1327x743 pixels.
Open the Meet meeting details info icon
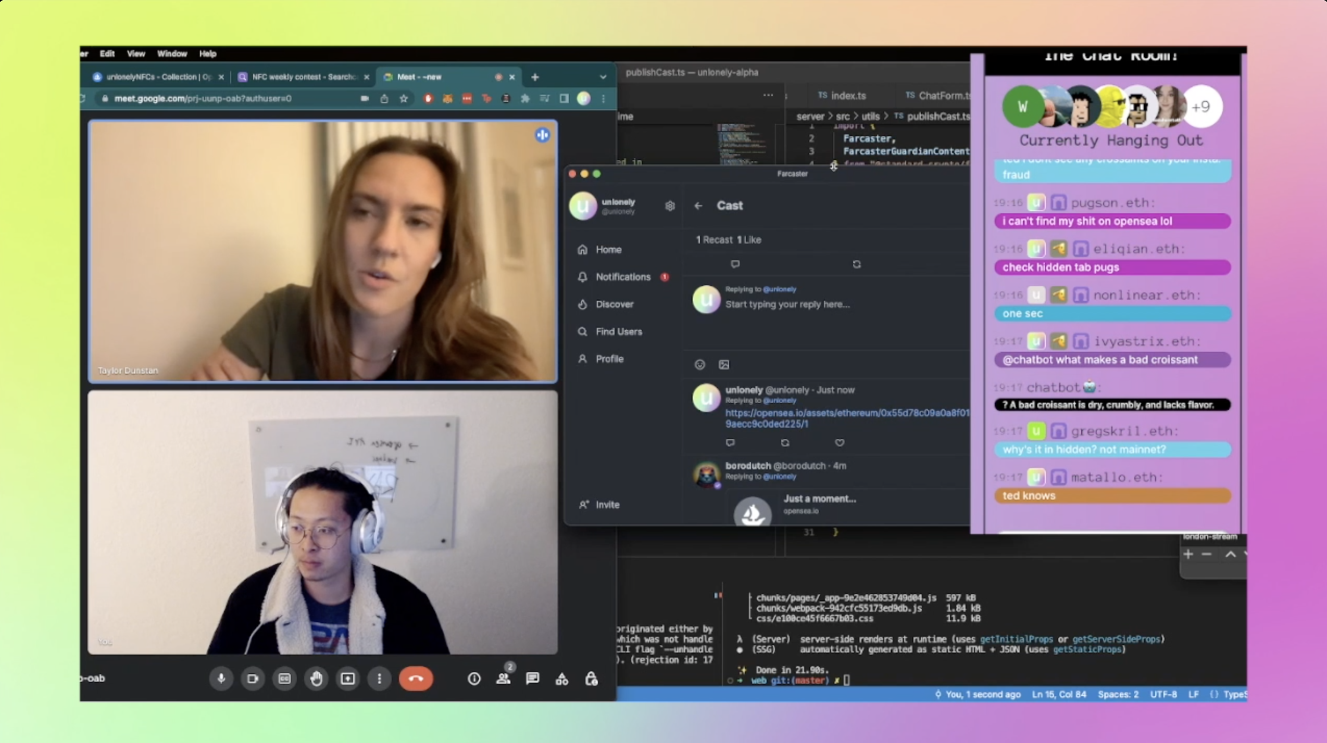(x=474, y=678)
